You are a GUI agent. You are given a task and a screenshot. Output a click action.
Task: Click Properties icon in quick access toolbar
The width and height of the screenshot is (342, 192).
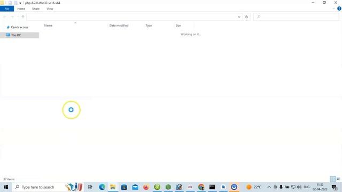pos(10,3)
